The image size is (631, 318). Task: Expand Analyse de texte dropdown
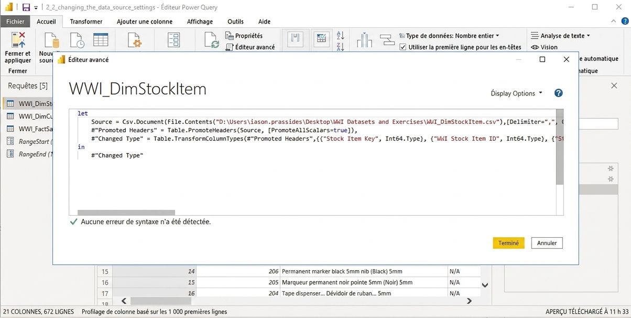coord(560,36)
